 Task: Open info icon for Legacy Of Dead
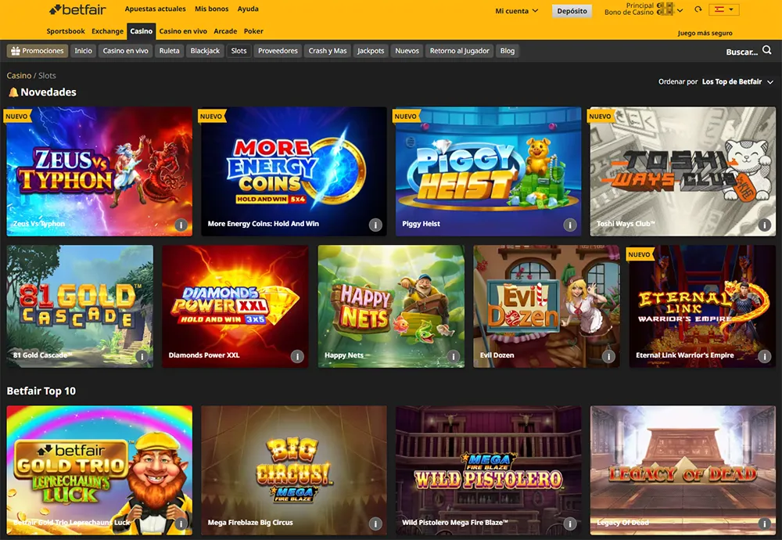coord(765,524)
